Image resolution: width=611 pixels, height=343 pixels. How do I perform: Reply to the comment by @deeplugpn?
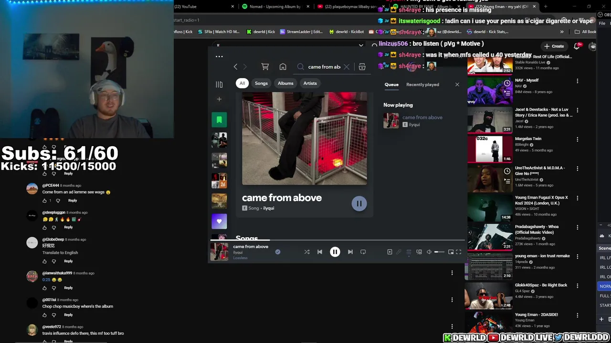(68, 227)
